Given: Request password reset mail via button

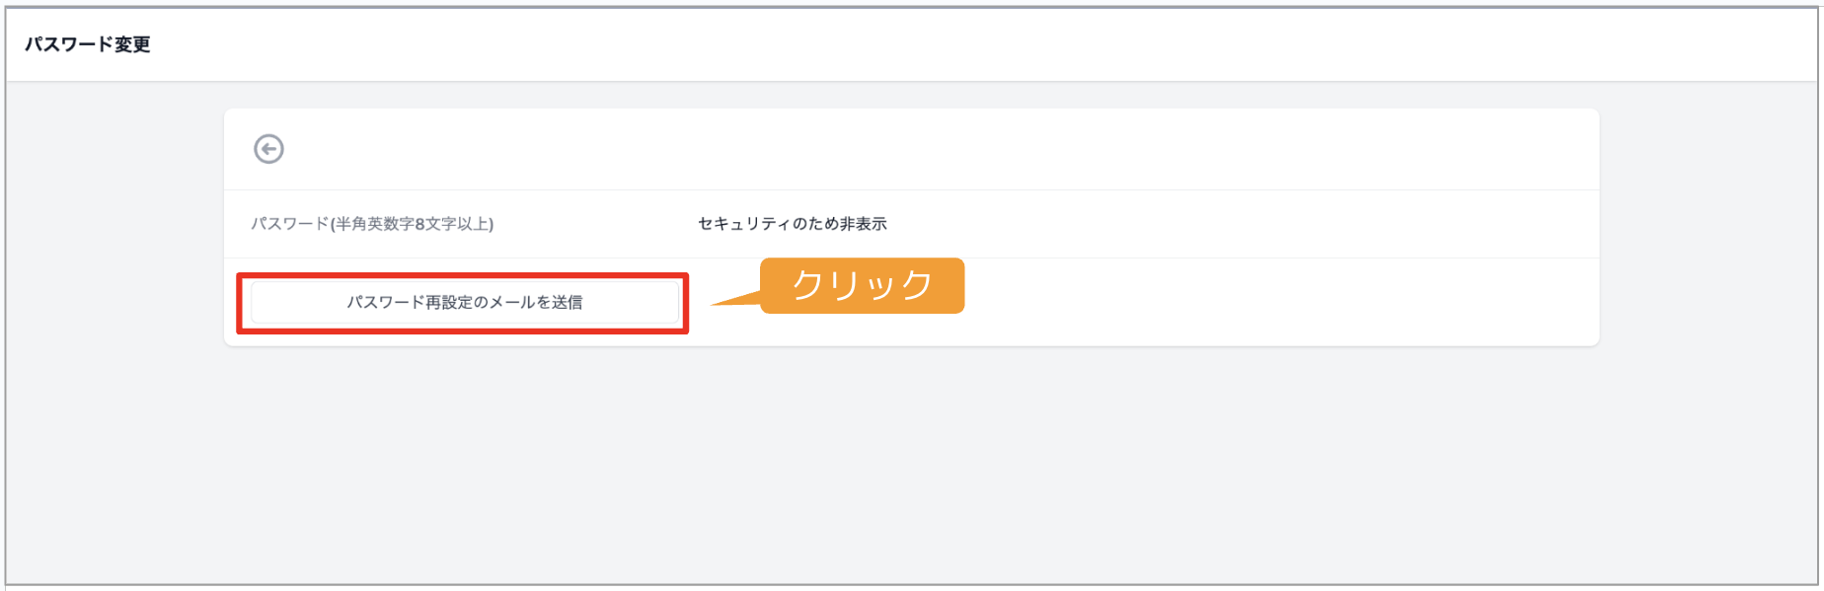Looking at the screenshot, I should 464,302.
